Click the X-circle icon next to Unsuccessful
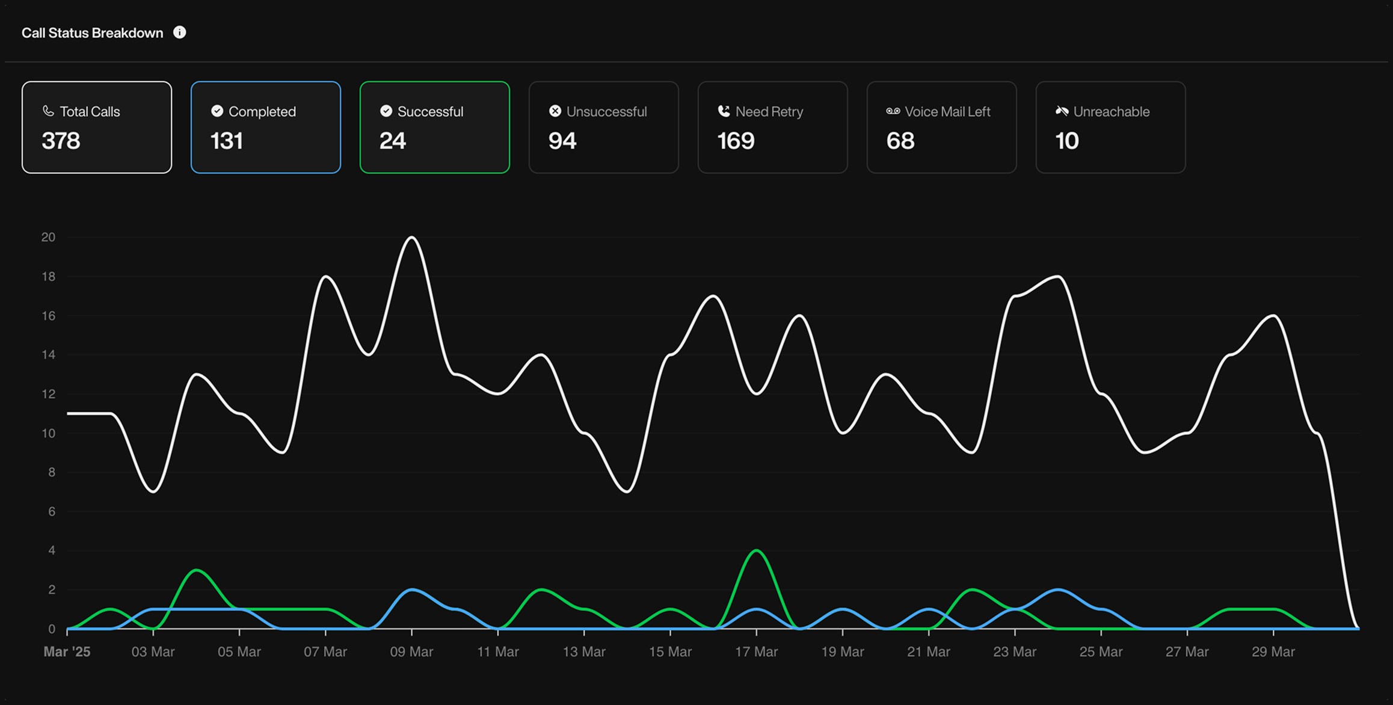The image size is (1393, 705). 556,111
